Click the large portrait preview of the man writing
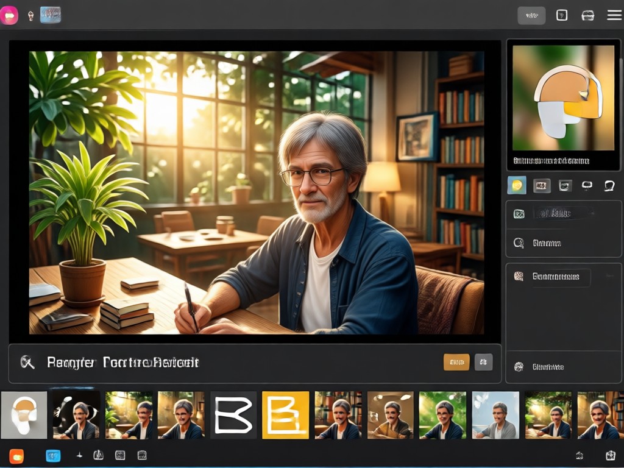Viewport: 624px width, 468px height. click(x=257, y=192)
